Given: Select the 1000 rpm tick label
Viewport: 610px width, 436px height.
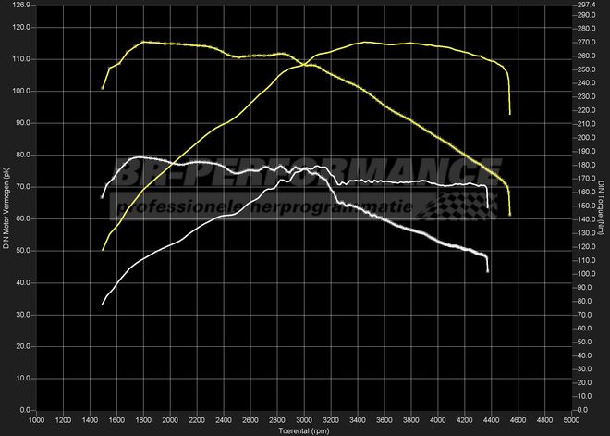Looking at the screenshot, I should 37,420.
